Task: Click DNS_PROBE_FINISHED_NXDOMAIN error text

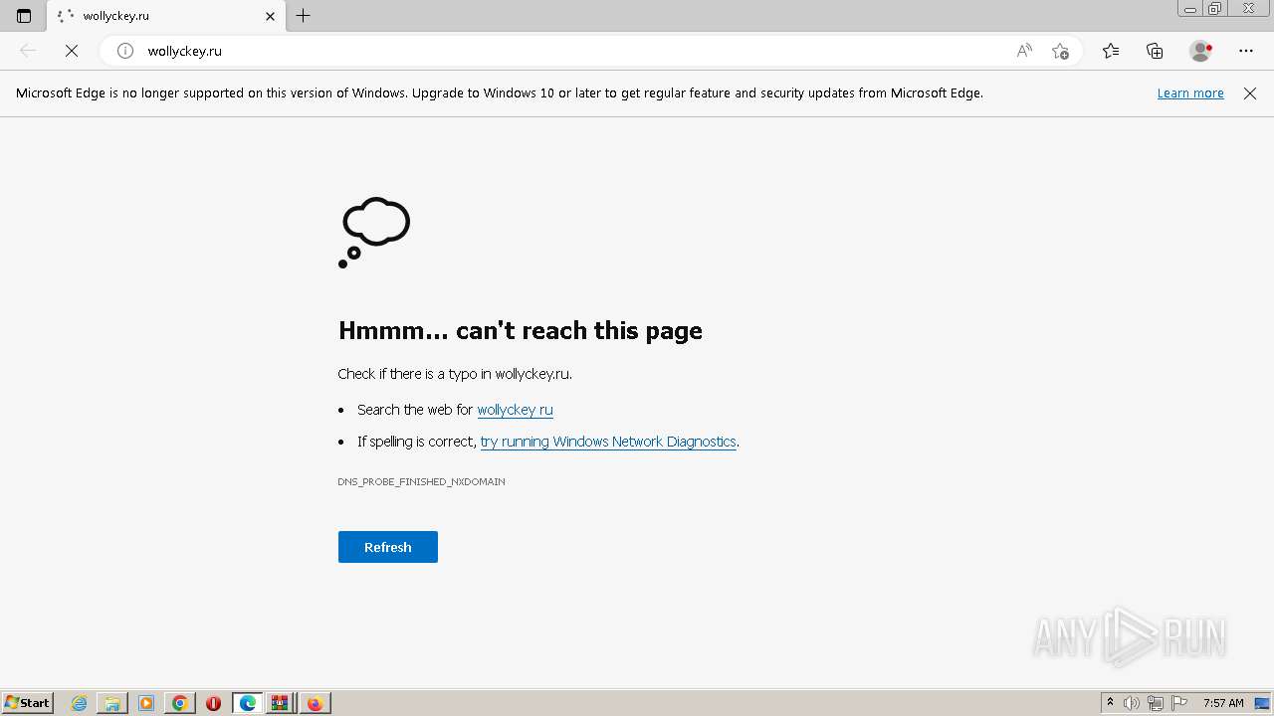Action: click(x=421, y=481)
